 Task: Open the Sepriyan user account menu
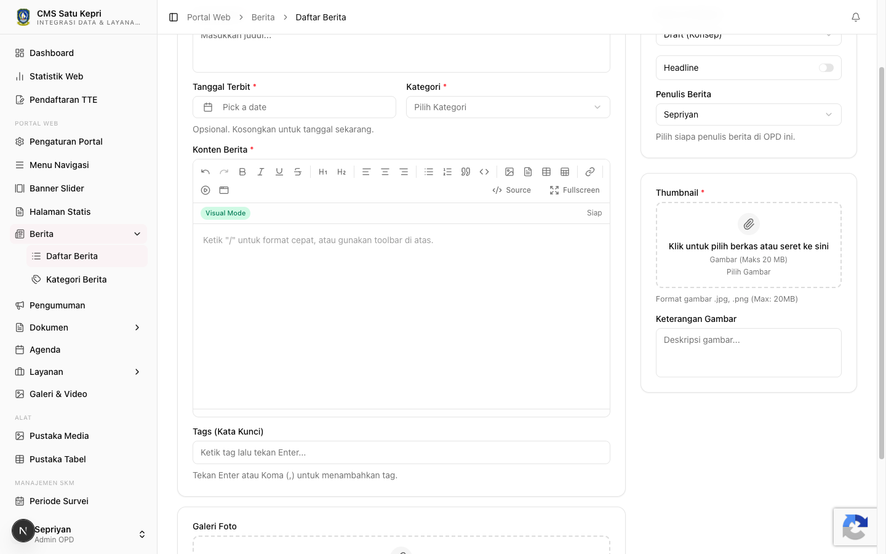click(x=79, y=534)
